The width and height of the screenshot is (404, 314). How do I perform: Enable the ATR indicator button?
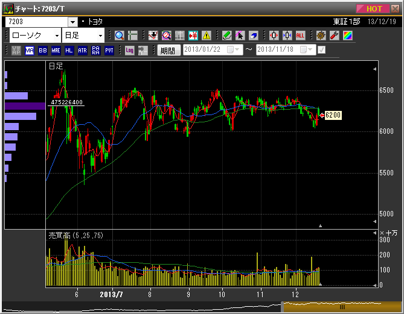(82, 51)
